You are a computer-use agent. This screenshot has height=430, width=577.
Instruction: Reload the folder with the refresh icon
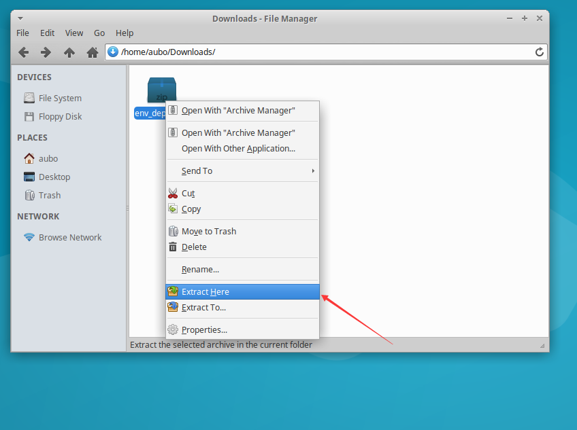[539, 52]
